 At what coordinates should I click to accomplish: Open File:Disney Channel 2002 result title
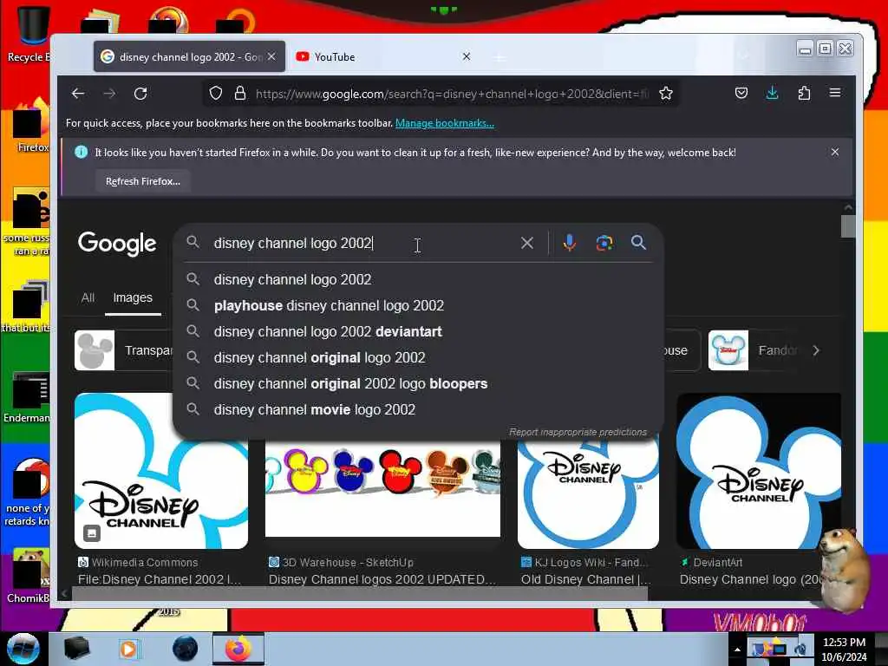tap(160, 579)
